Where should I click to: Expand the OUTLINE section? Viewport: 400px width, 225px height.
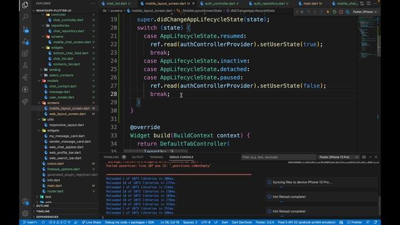[x=42, y=206]
